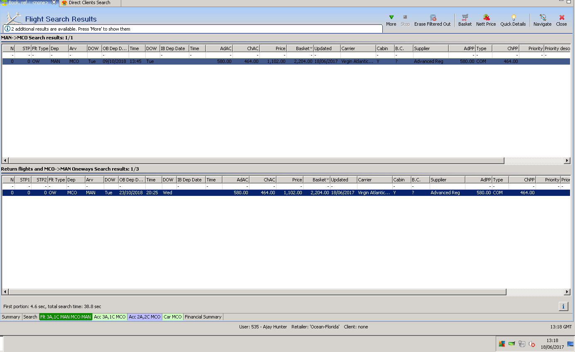Image resolution: width=575 pixels, height=352 pixels.
Task: Select the outbound flight dated 09/10/2018
Action: click(286, 61)
